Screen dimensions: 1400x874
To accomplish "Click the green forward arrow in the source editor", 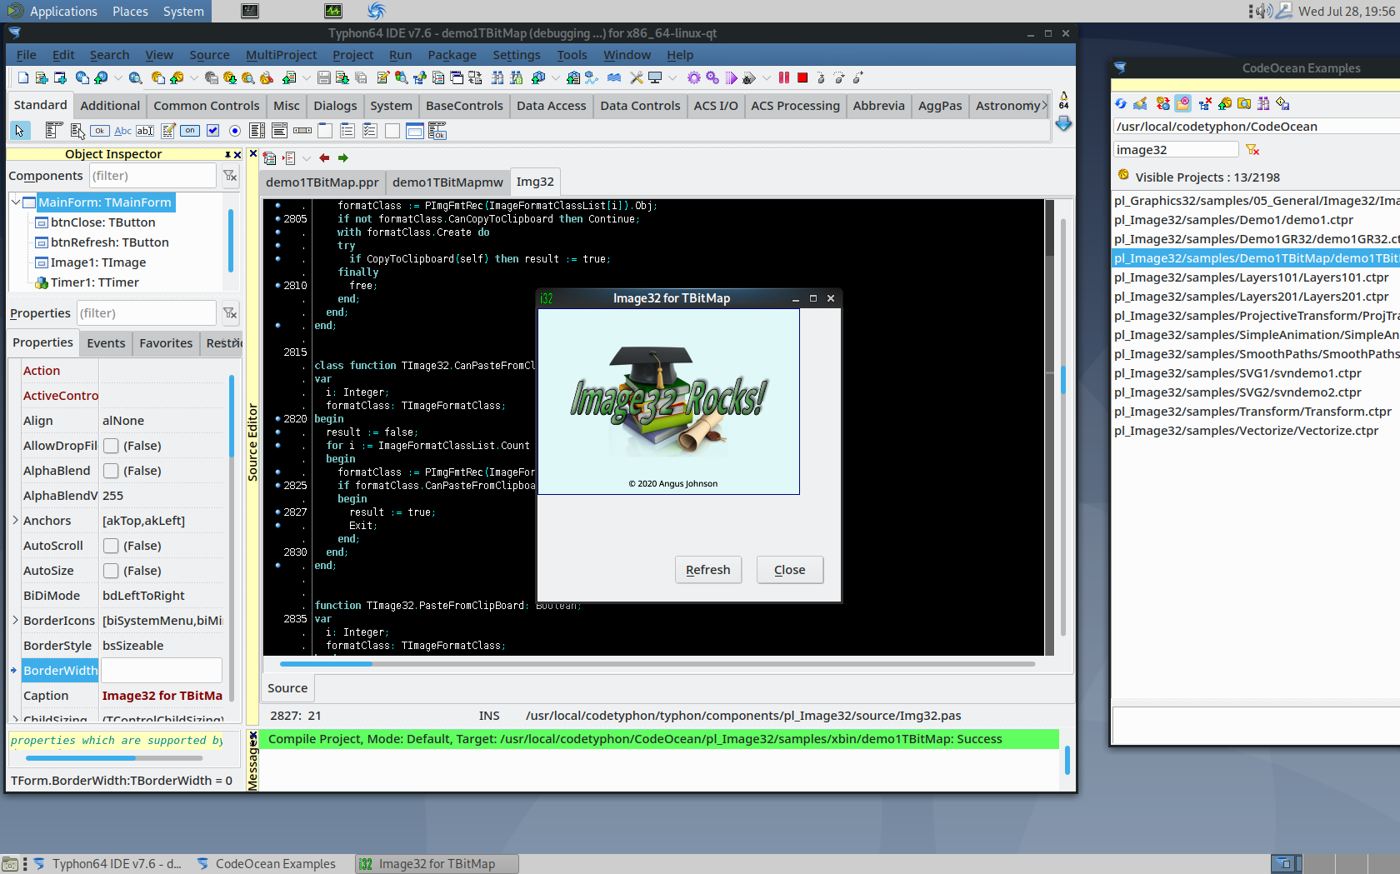I will coord(343,158).
